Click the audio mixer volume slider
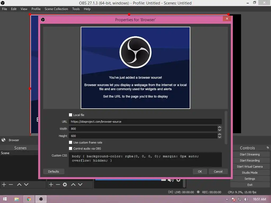This screenshot has height=203, width=271. click(130, 180)
